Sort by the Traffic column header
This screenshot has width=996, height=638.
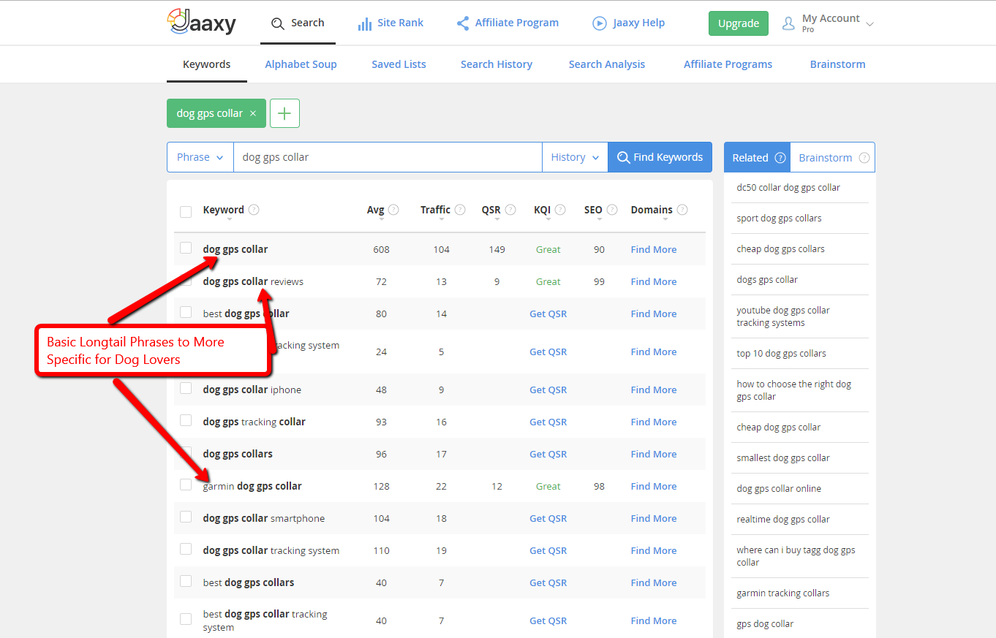pos(435,210)
